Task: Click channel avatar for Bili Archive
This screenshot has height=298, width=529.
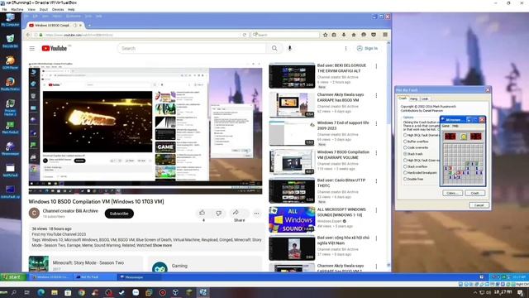Action: point(34,214)
